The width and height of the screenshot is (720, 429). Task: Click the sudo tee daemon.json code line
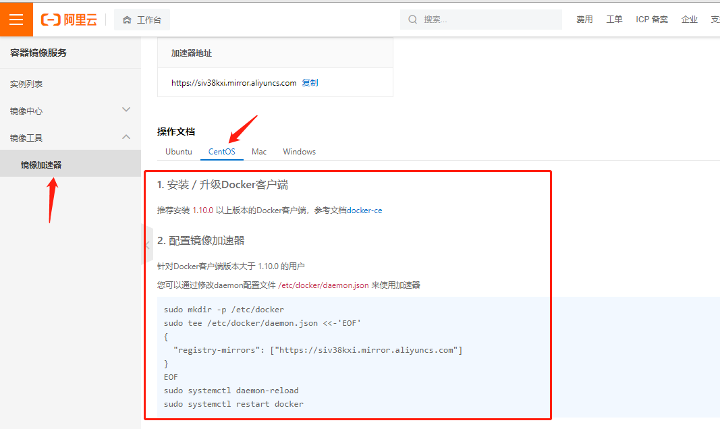pos(262,323)
